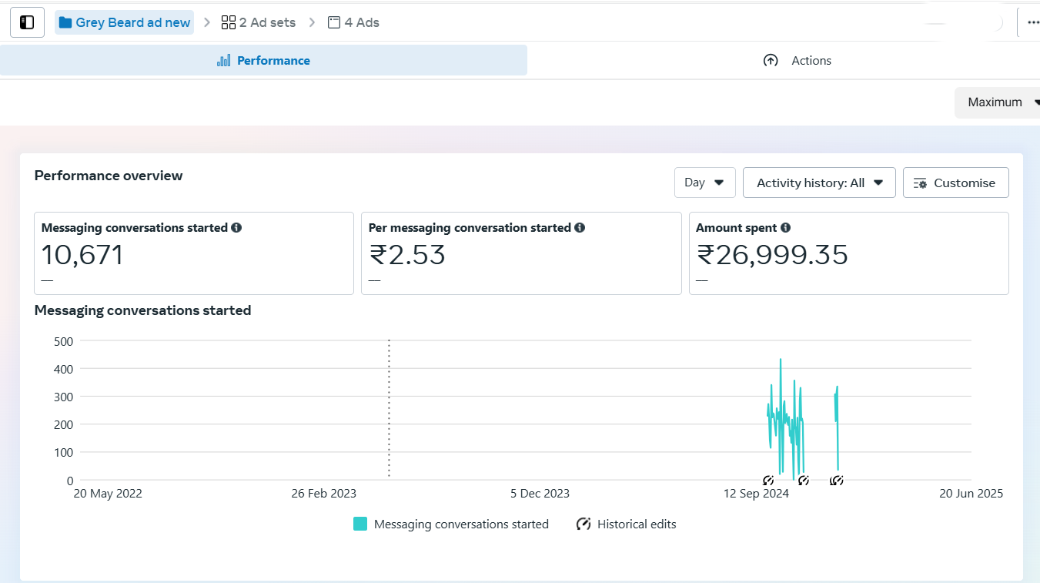Click info icon beside Per messaging conversation started

pos(580,228)
